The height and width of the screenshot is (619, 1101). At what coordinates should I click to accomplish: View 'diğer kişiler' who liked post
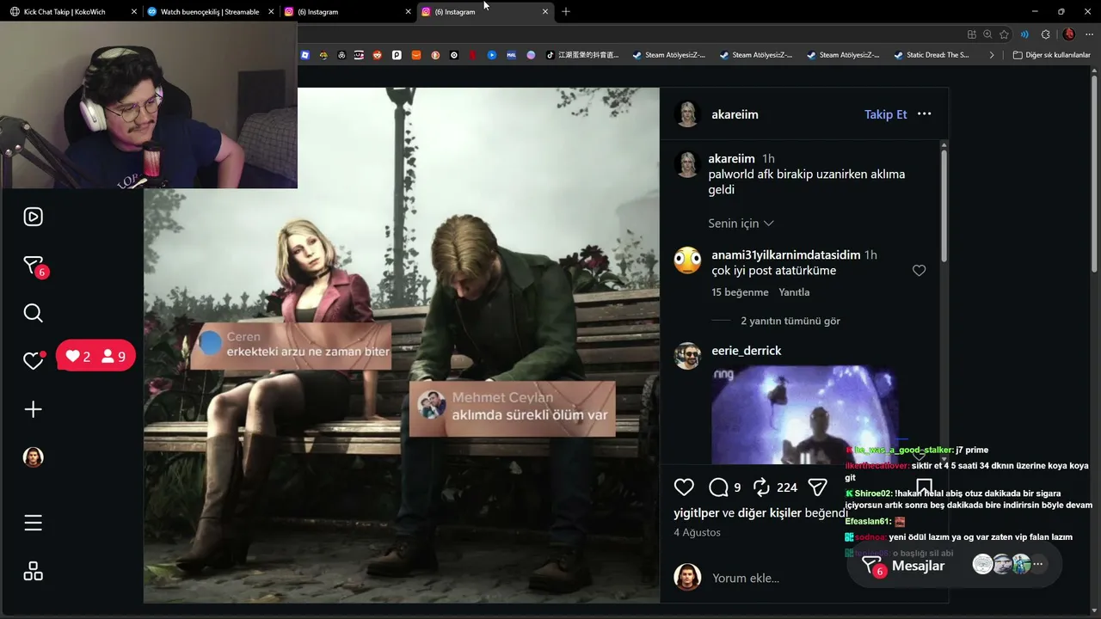click(x=770, y=513)
